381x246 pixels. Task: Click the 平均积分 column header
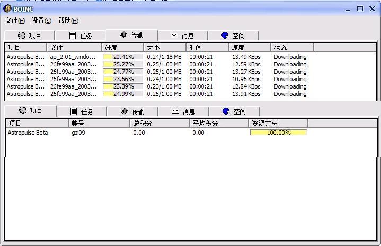tap(219, 123)
